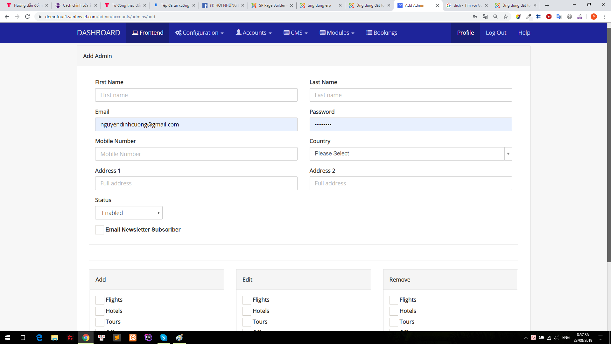The height and width of the screenshot is (344, 611).
Task: Open Windows Task View in the taskbar
Action: 23,338
